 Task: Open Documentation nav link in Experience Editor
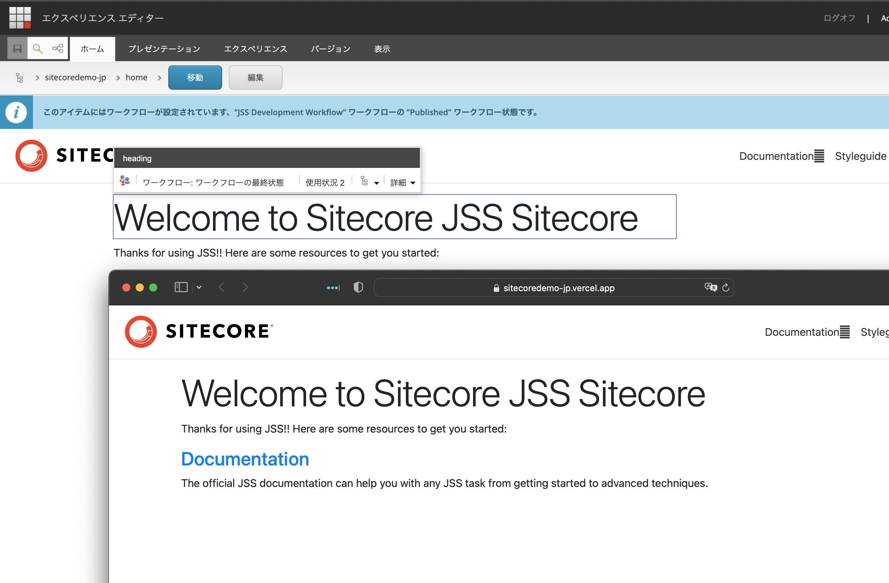tap(776, 156)
